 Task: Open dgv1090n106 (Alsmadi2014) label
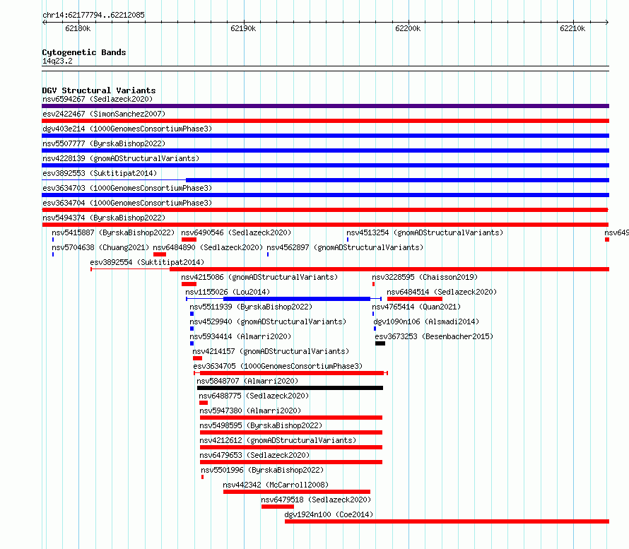coord(426,321)
